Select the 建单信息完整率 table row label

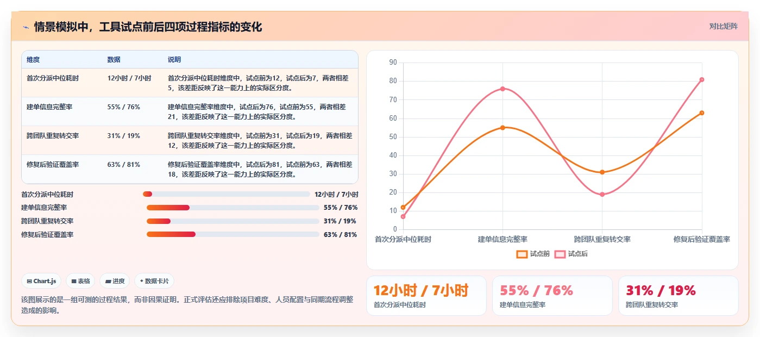[x=49, y=107]
